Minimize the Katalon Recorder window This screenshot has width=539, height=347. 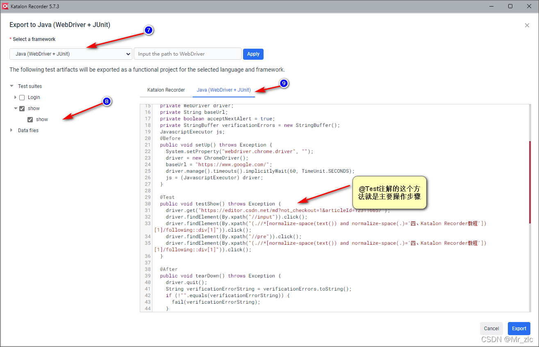pos(492,6)
